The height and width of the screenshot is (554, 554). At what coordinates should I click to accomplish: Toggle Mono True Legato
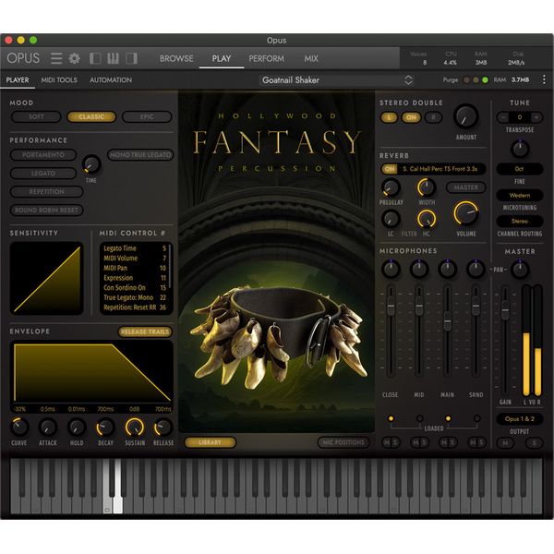pos(140,155)
